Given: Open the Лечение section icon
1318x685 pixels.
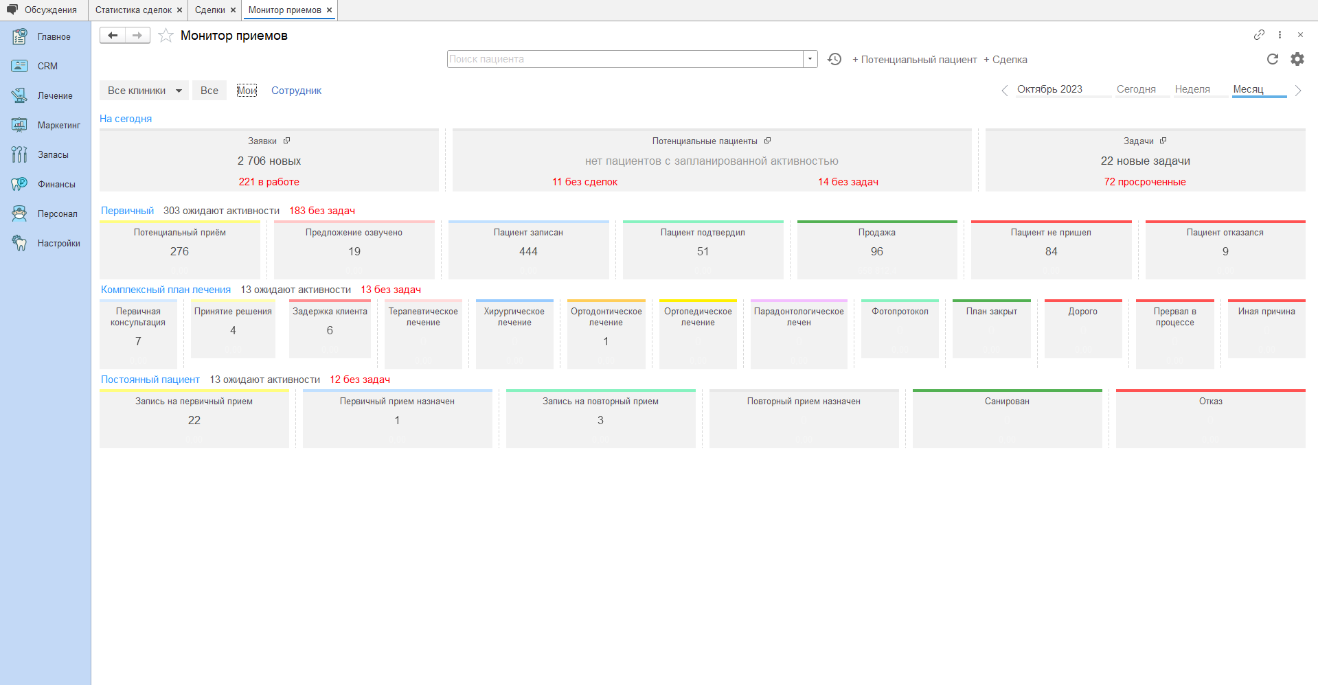Looking at the screenshot, I should click(19, 95).
